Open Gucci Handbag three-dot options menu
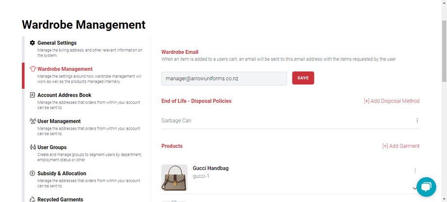447x202 pixels. coord(415,170)
